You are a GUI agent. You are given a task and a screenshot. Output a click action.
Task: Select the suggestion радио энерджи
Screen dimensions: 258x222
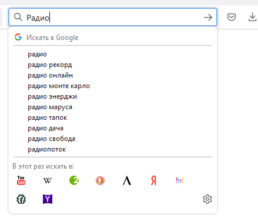coord(113,96)
